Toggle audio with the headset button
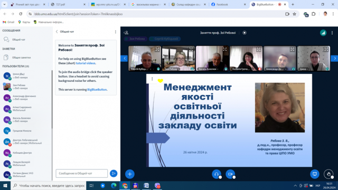Viewport: 338px width, 190px height. (x=217, y=174)
